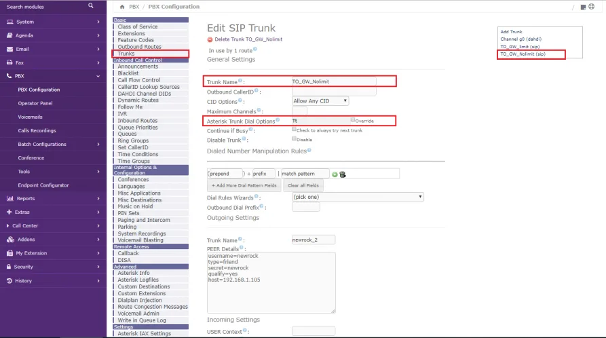Click the red delete trunk icon
This screenshot has height=338, width=606.
click(x=210, y=39)
